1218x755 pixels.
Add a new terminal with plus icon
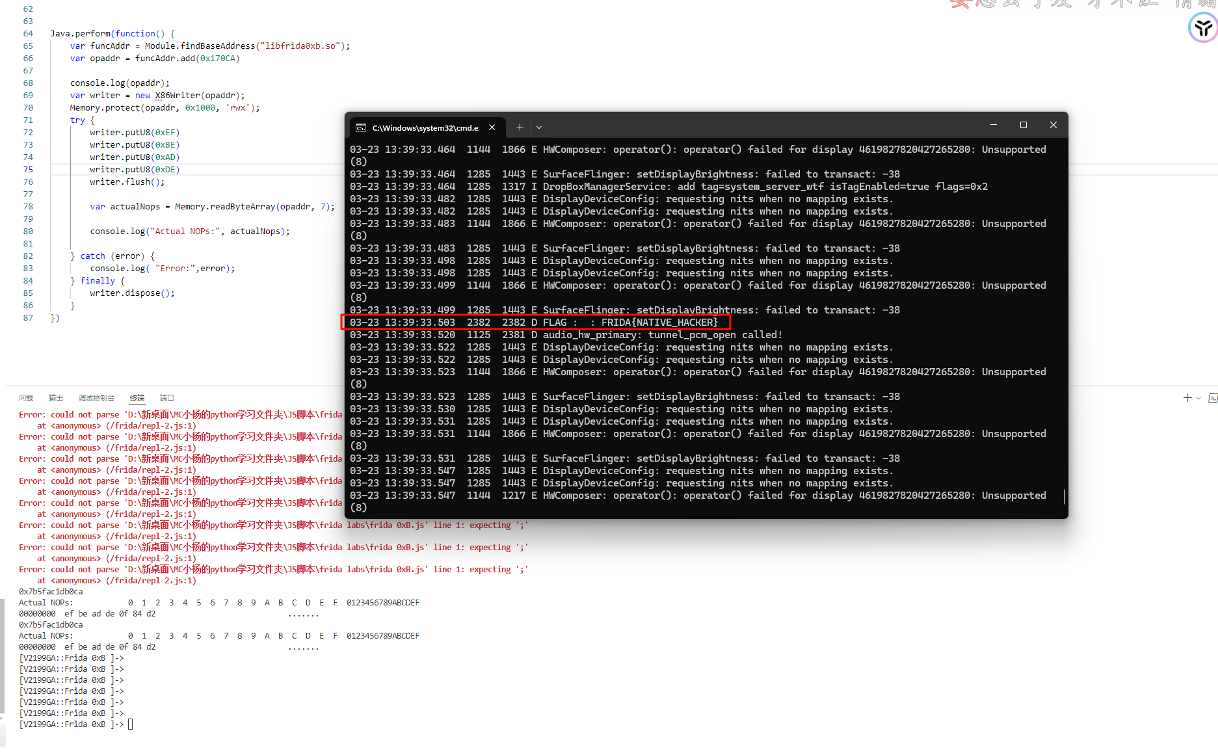(x=1187, y=398)
